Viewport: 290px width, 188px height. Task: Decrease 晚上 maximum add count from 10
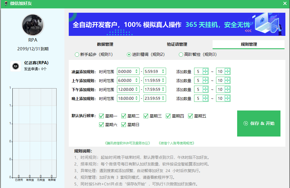pos(227,100)
